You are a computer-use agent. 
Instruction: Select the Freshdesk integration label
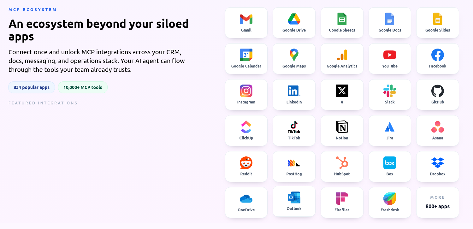(x=390, y=210)
